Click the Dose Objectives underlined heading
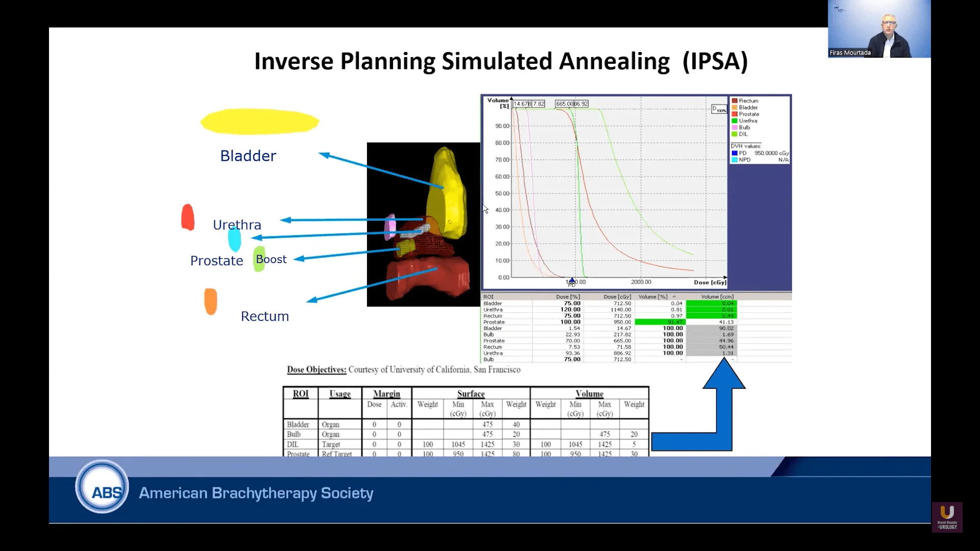 316,370
